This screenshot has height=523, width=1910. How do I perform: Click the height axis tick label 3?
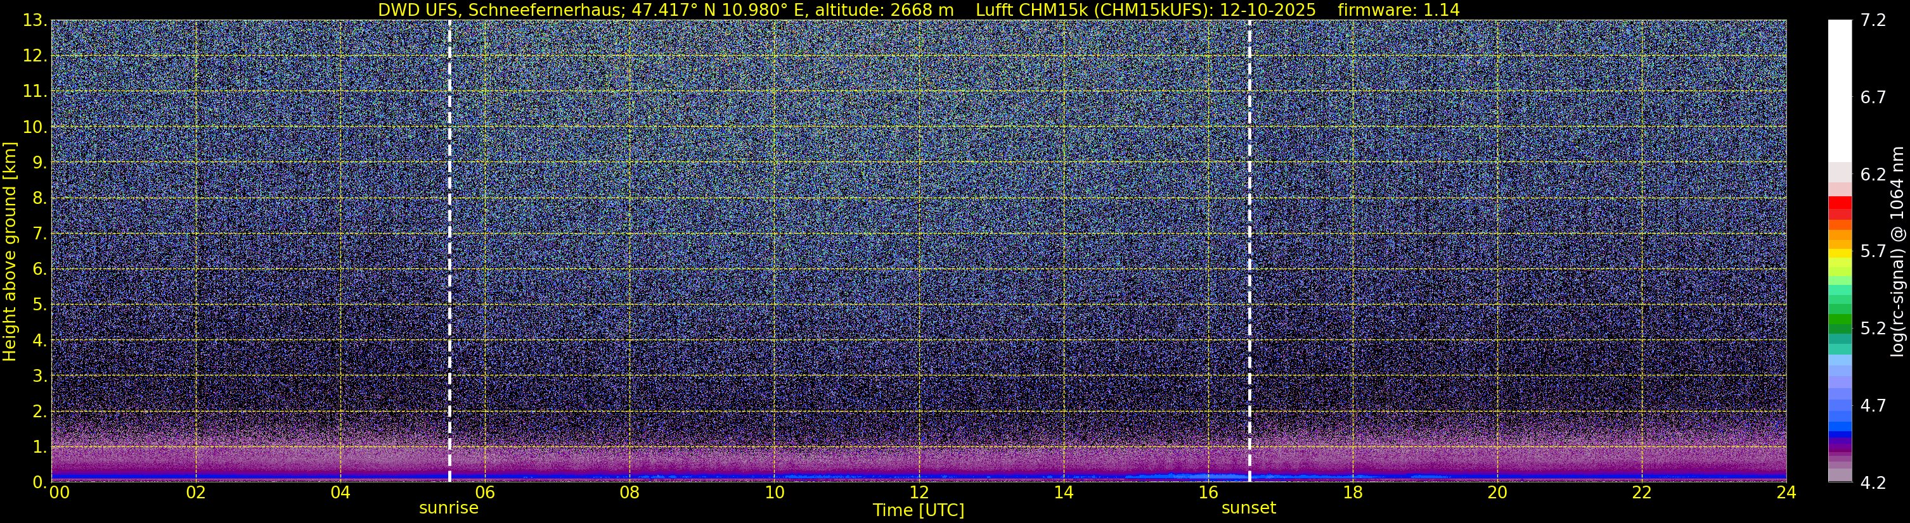tap(39, 376)
